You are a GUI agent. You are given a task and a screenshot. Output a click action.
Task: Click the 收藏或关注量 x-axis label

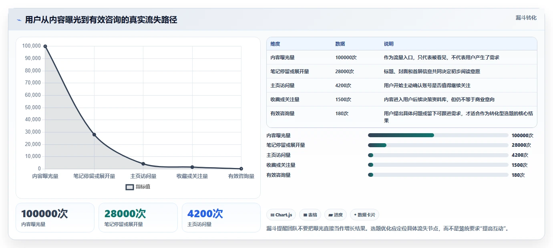[x=192, y=176]
